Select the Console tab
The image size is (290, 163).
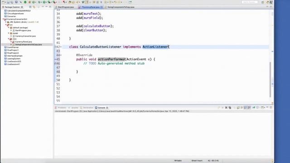[101, 108]
